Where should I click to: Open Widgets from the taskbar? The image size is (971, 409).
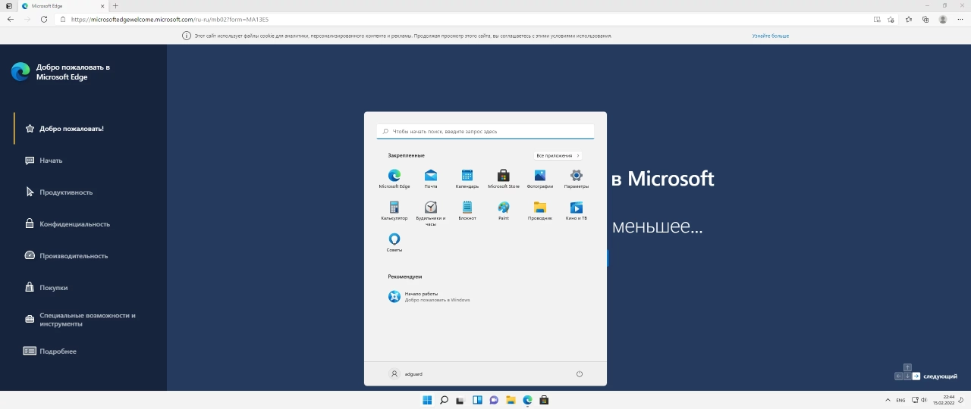tap(477, 400)
